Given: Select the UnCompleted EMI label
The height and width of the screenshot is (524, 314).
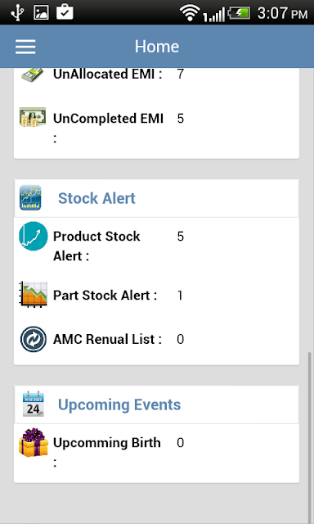Looking at the screenshot, I should (109, 128).
